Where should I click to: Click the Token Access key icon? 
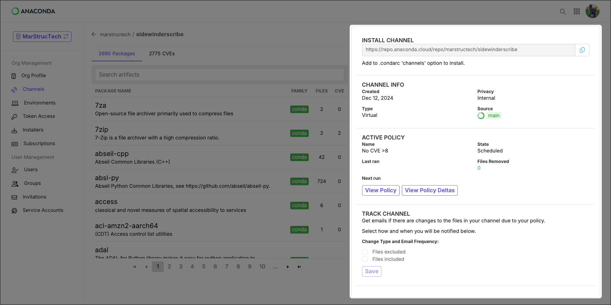click(14, 117)
